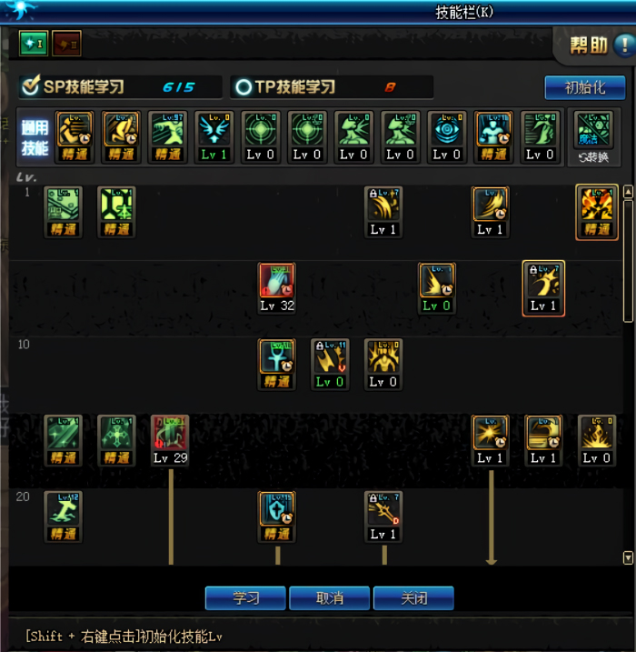Select the TP技能学习 radio option
Screen dimensions: 636x652
coord(243,87)
